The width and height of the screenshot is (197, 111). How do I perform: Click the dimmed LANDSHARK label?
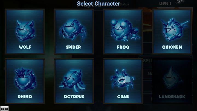coord(172,97)
